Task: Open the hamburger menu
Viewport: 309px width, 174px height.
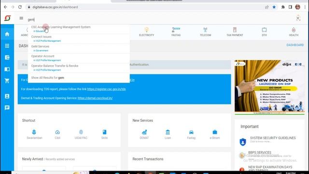Action: (21, 18)
